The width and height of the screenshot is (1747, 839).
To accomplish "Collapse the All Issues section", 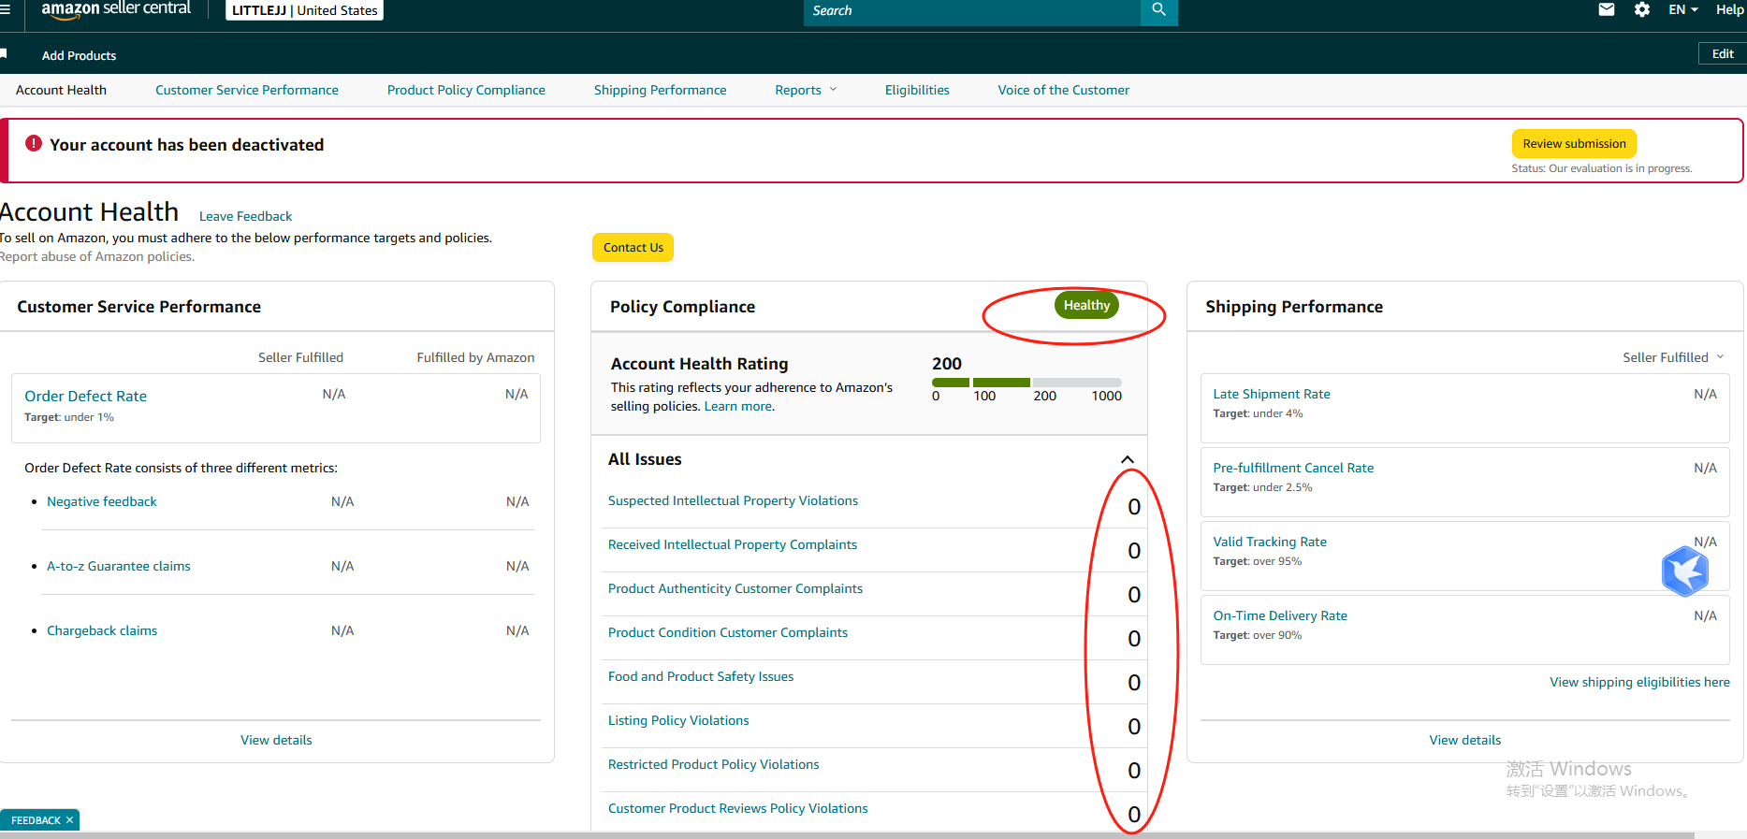I will coord(1128,459).
